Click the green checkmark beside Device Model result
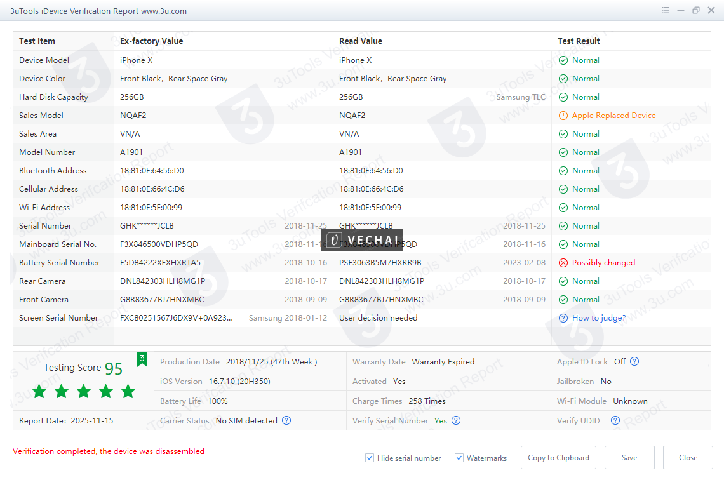Screen dimensions: 724x480 click(563, 60)
